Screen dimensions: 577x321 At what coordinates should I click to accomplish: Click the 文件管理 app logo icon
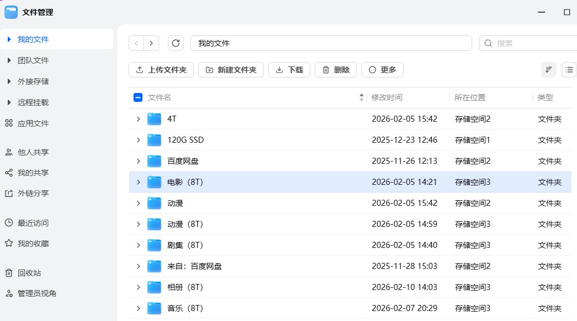11,12
